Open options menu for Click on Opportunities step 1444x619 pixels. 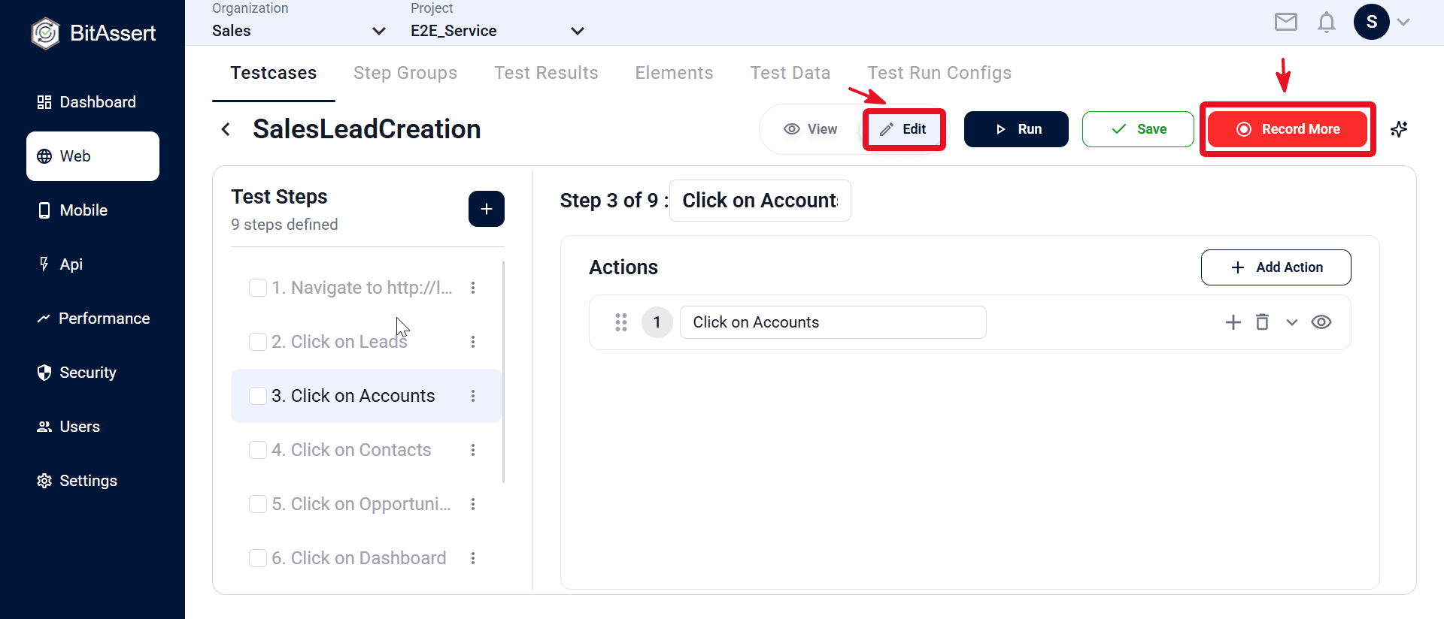[x=473, y=504]
